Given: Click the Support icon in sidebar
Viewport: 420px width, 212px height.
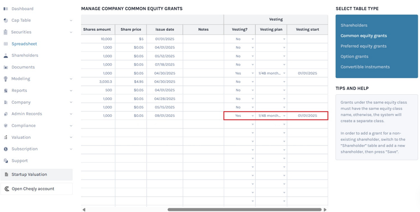Looking at the screenshot, I should [x=6, y=160].
